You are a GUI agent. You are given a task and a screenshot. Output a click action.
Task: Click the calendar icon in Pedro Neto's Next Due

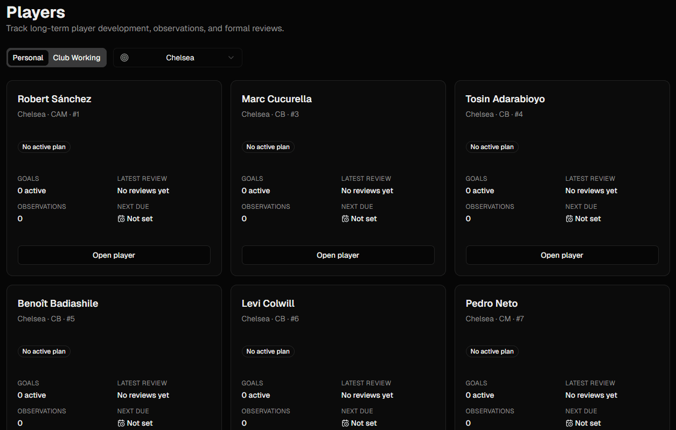point(569,423)
